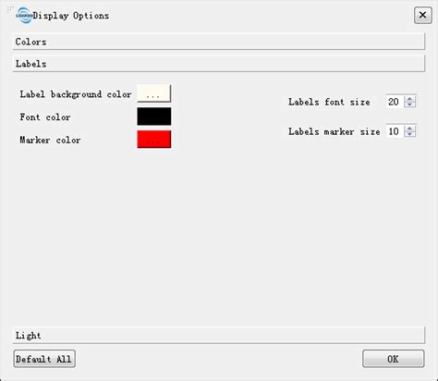Screen dimensions: 438x381
Task: Increase Labels marker size with up arrow
Action: coord(409,129)
